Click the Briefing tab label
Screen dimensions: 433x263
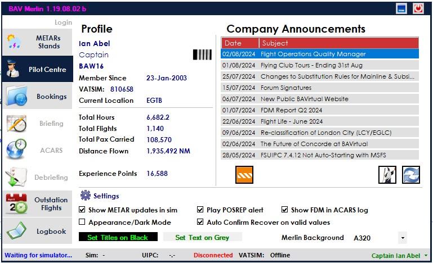(51, 123)
